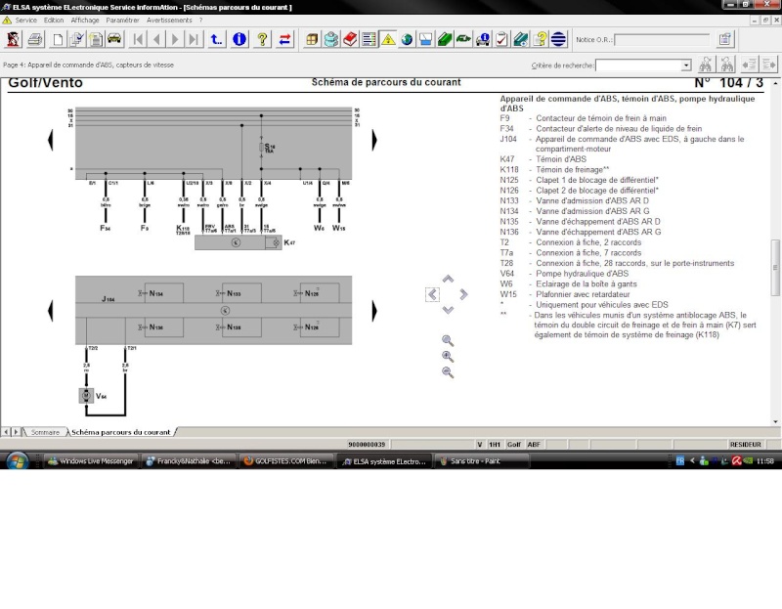Screen dimensions: 782x609
Task: Switch to the Sommaire tab
Action: pos(45,432)
